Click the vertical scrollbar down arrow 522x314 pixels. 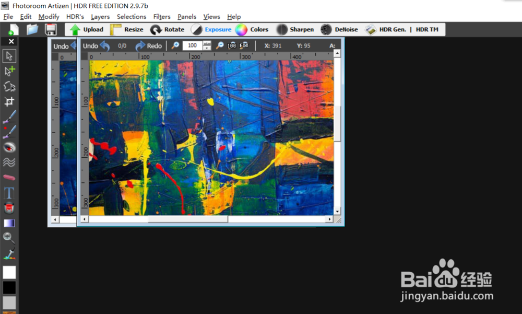point(337,211)
